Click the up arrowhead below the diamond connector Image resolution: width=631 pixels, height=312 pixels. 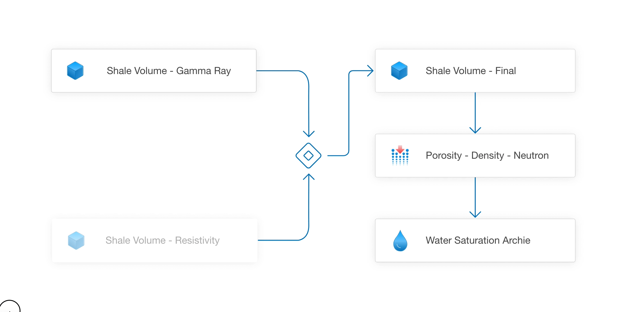tap(309, 177)
